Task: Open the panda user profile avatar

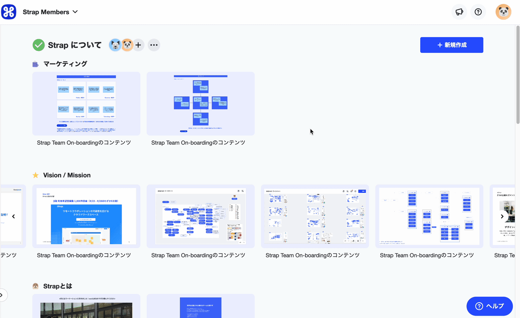Action: [503, 12]
